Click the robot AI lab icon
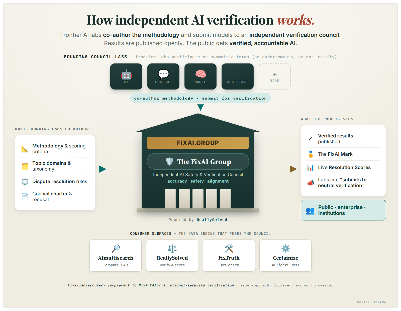This screenshot has height=311, width=401. [x=126, y=74]
